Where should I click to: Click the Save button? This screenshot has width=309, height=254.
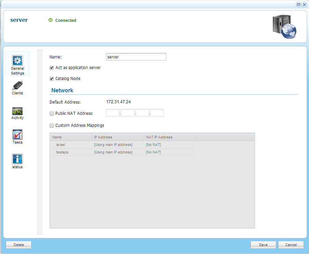(x=263, y=245)
